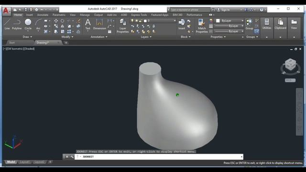Image resolution: width=306 pixels, height=172 pixels.
Task: Open the Annotate ribbon tab
Action: (43, 15)
